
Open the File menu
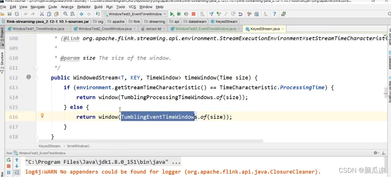(x=3, y=7)
